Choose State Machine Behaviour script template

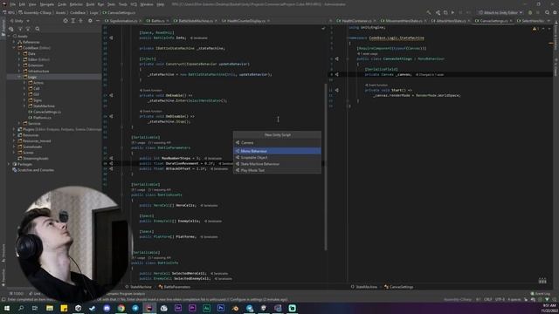[277, 164]
